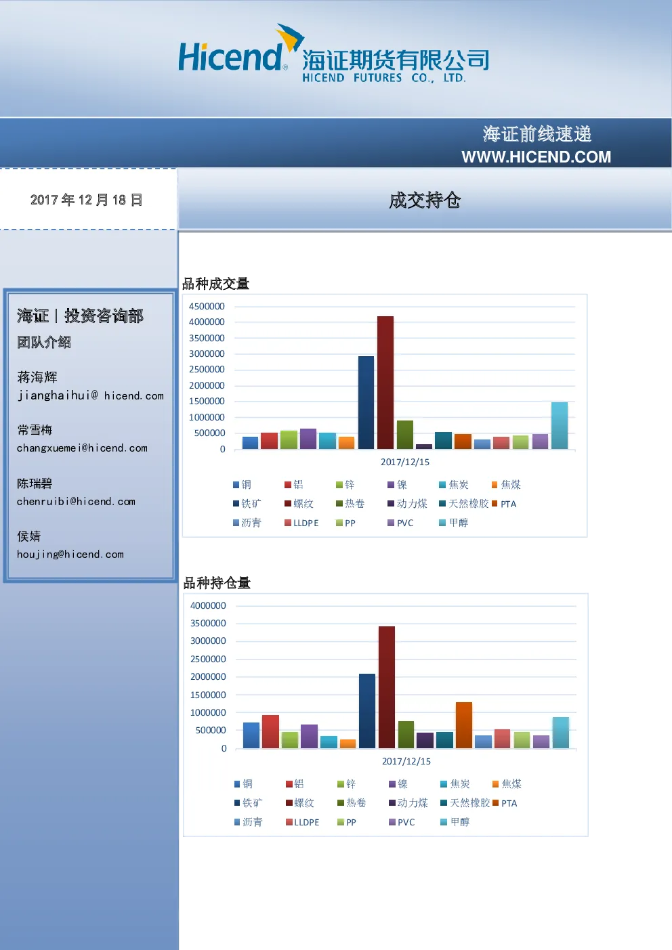Image resolution: width=672 pixels, height=950 pixels.
Task: Click the 4500000 axis label
Action: point(207,306)
